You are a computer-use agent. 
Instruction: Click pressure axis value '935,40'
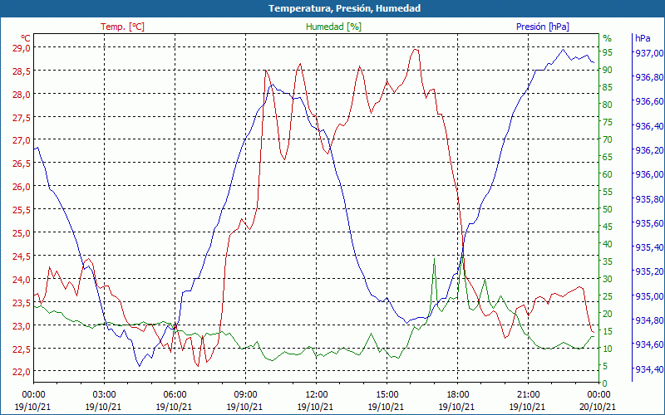pos(648,247)
